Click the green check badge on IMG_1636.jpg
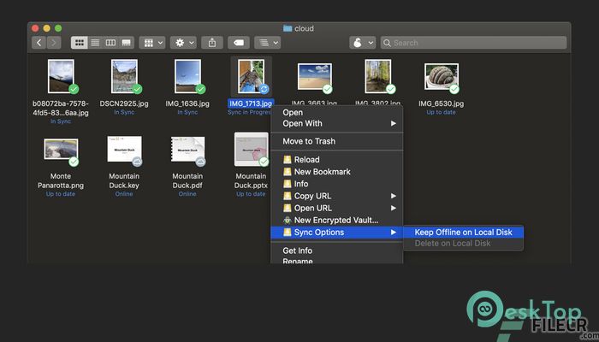Viewport: 599px width, 342px height. point(200,89)
